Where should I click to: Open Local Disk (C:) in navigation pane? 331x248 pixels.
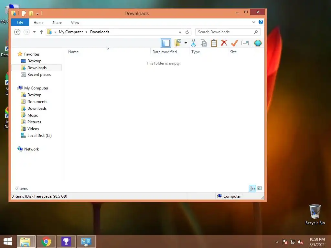39,136
